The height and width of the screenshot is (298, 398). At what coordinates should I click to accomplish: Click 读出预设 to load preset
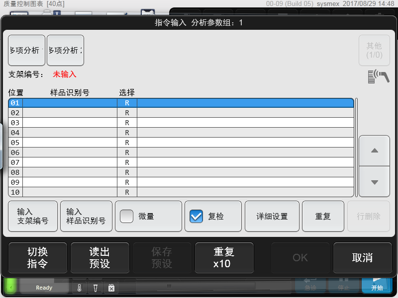(x=99, y=258)
